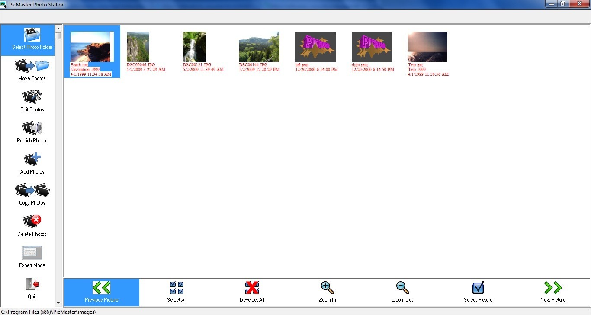Screen dimensions: 591x315
Task: Open the Select Photo Folder icon
Action: pos(32,35)
